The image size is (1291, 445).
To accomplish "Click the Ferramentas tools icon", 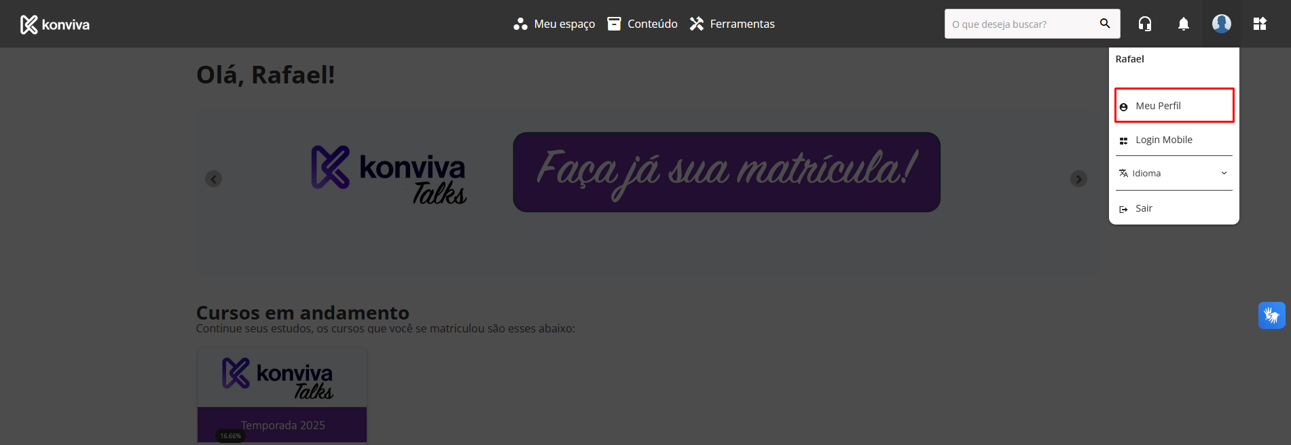I will pos(697,24).
